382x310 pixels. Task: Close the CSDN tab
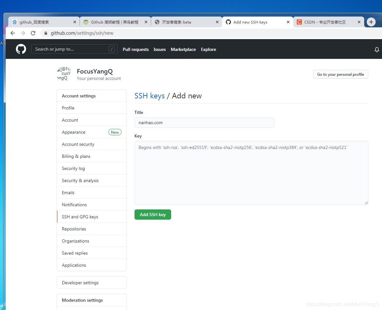(x=359, y=22)
